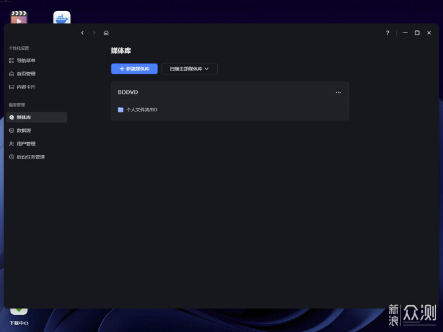
Task: Click the 新建媒体库 button
Action: point(134,69)
